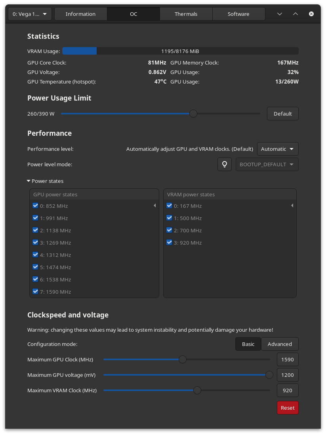Viewport: 326px width, 435px height.
Task: Close the window with the X icon
Action: point(311,14)
